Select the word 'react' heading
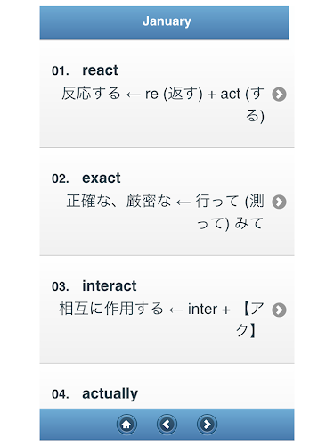 point(100,70)
